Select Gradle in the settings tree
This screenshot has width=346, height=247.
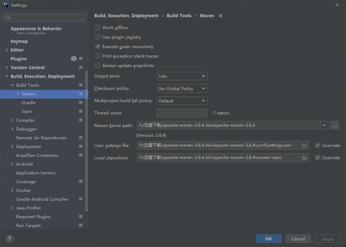coord(28,103)
